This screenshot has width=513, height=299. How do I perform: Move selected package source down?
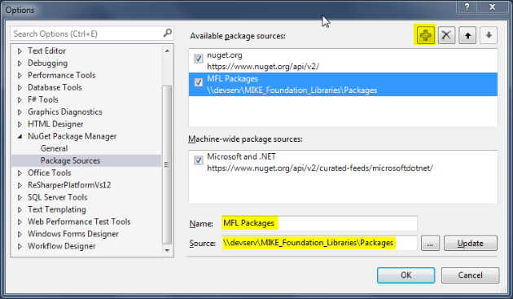tap(489, 35)
